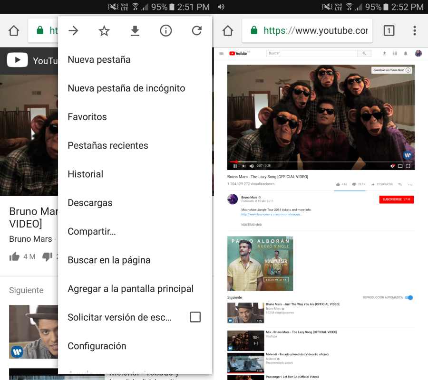Tap the home icon in right browser

pyautogui.click(x=228, y=31)
